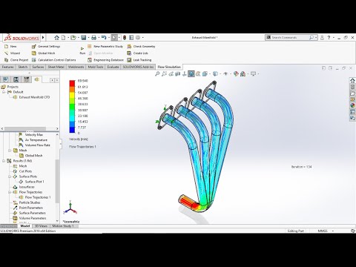This screenshot has height=267, width=356.
Task: Click Calculation Control Options
Action: (x=54, y=60)
